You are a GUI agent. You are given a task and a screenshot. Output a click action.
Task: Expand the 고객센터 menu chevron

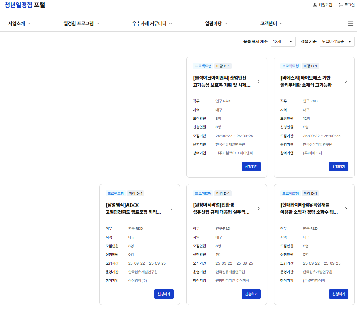pyautogui.click(x=281, y=23)
